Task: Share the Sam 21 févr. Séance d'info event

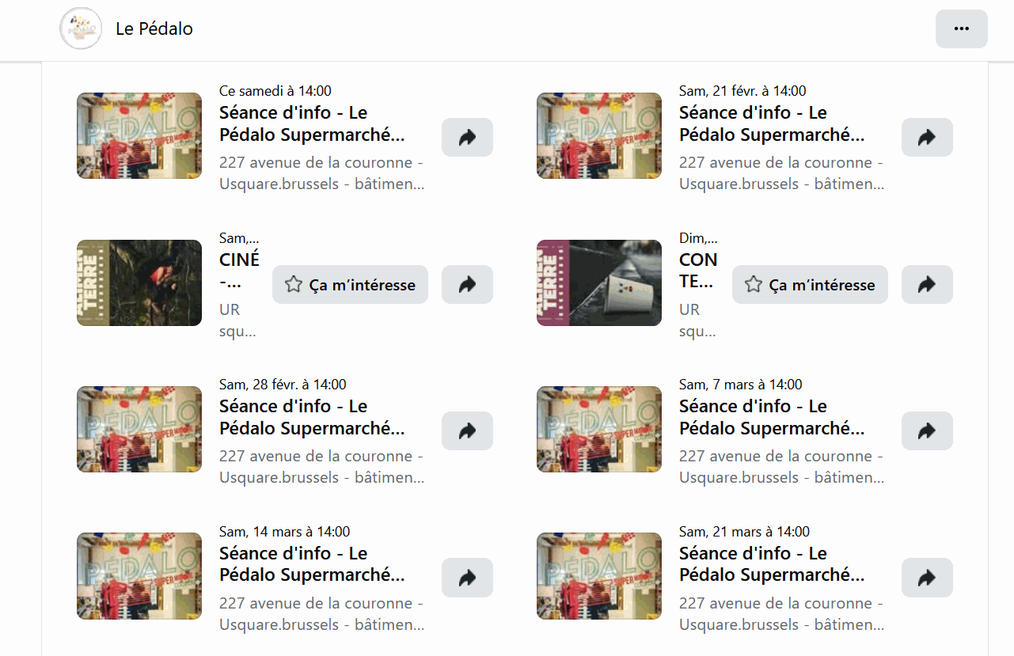Action: 927,138
